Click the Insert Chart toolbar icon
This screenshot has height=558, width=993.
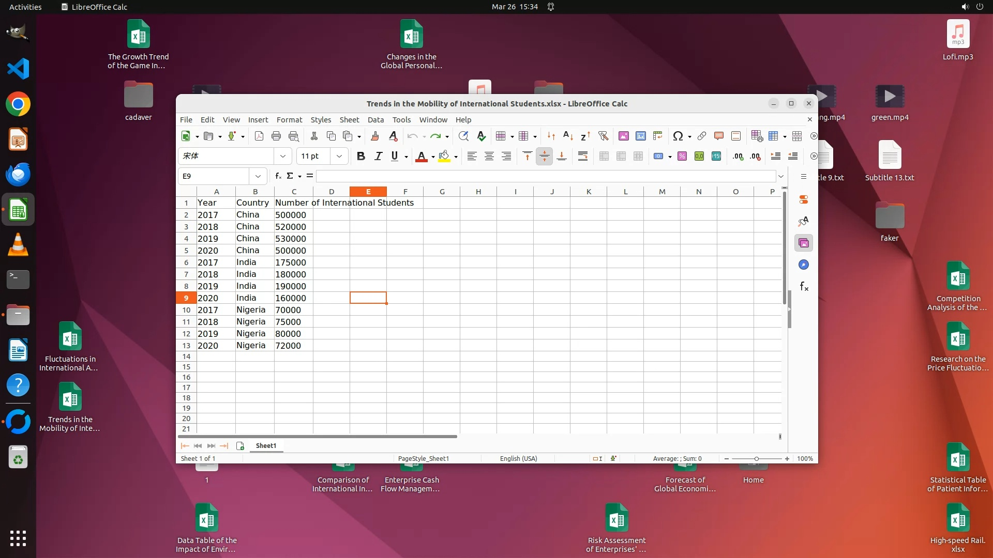coord(640,136)
